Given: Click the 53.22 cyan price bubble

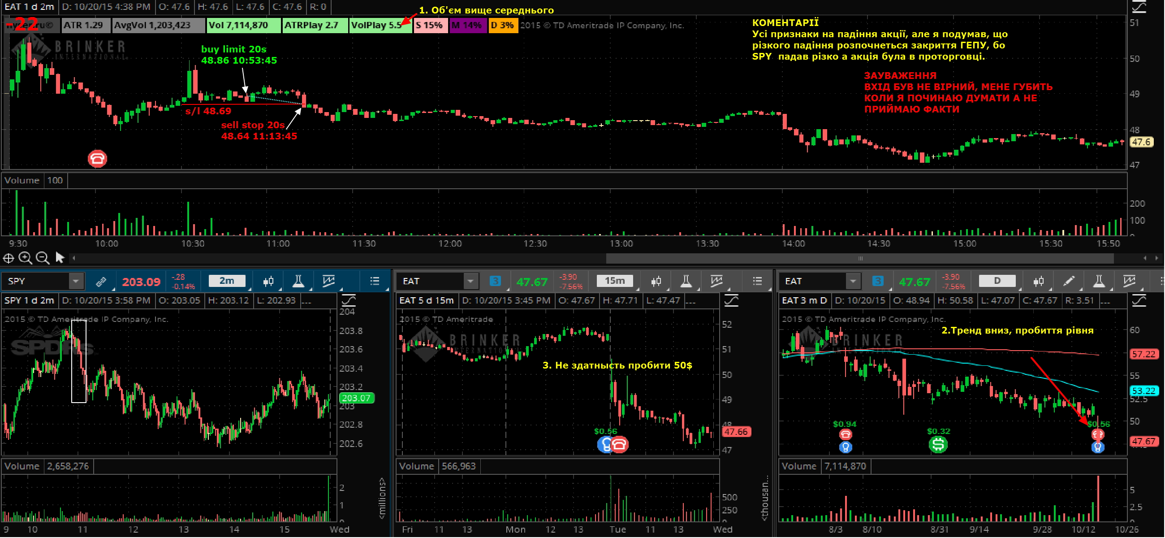Looking at the screenshot, I should [1144, 391].
